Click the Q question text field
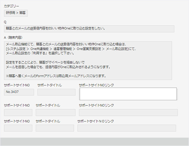This screenshot has height=146, width=189. pyautogui.click(x=89, y=29)
